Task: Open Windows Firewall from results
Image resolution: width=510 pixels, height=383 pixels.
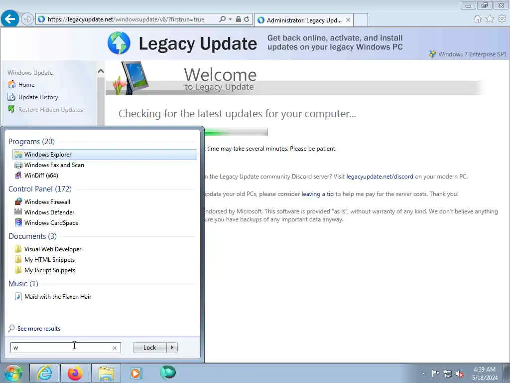Action: tap(105, 202)
